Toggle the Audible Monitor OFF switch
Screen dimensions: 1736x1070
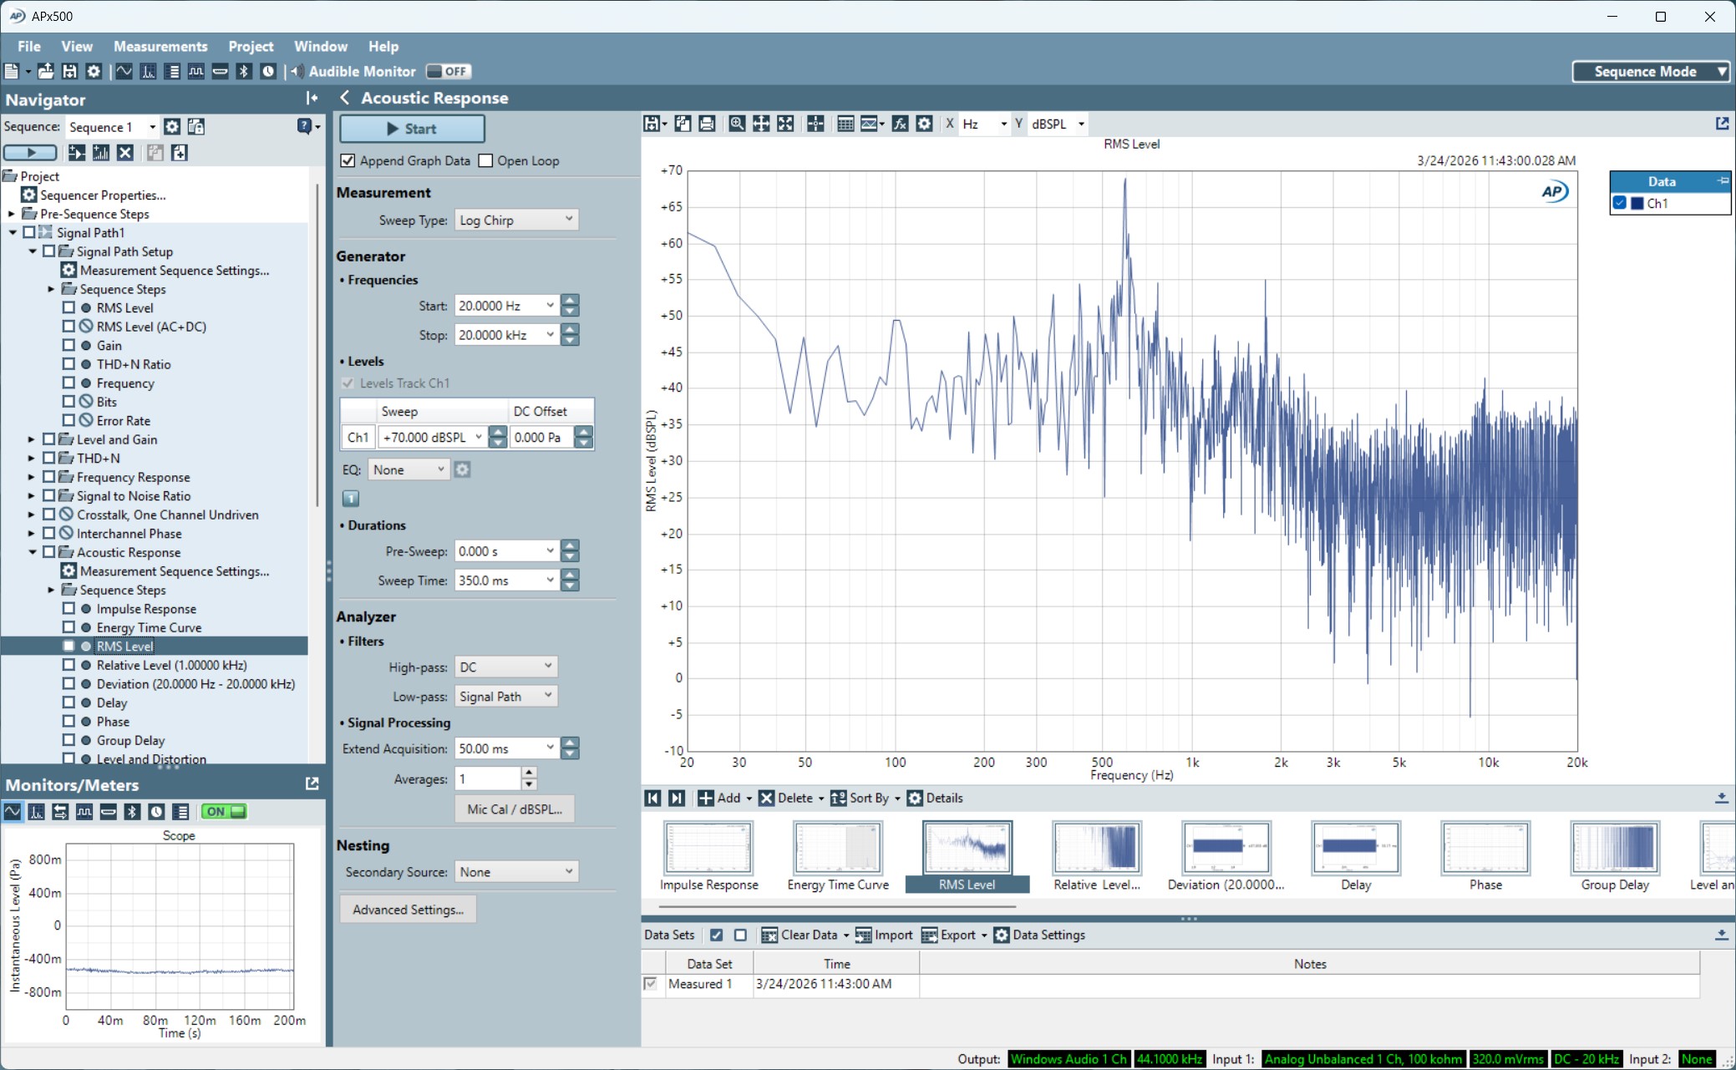click(x=449, y=72)
